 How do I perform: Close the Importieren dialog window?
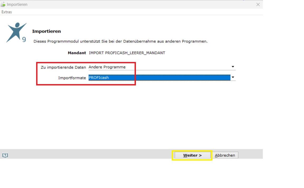pos(258,4)
